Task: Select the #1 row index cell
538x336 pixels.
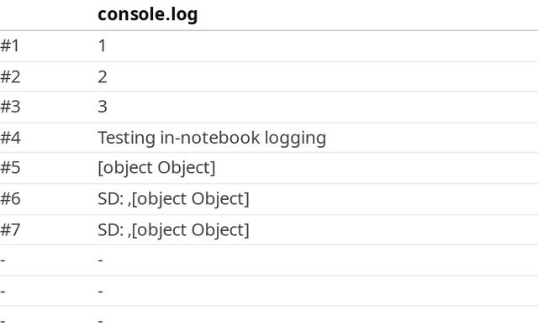Action: [x=9, y=45]
